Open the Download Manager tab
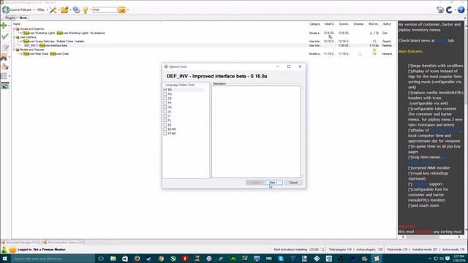468x263 pixels. click(20, 243)
